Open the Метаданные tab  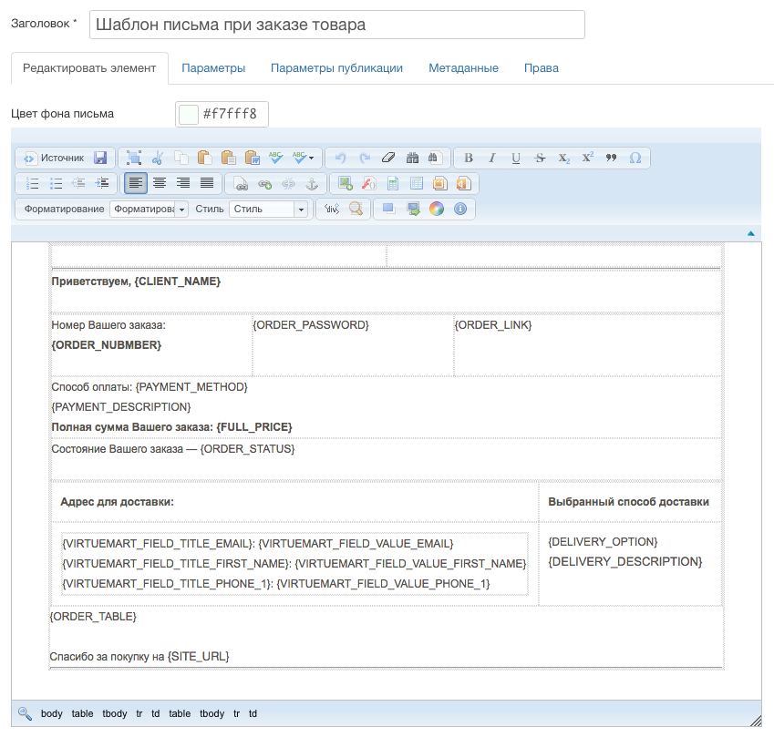[463, 68]
